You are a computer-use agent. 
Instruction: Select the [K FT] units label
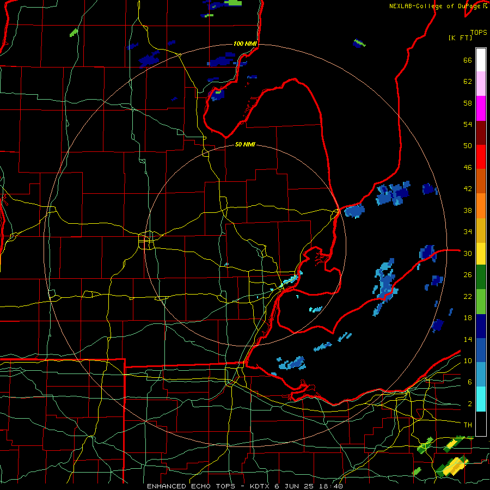460,38
